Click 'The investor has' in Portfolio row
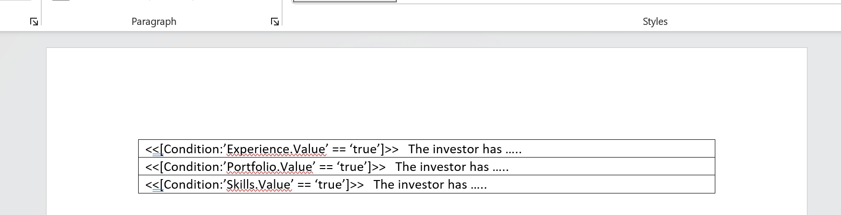841x215 pixels. coord(442,167)
